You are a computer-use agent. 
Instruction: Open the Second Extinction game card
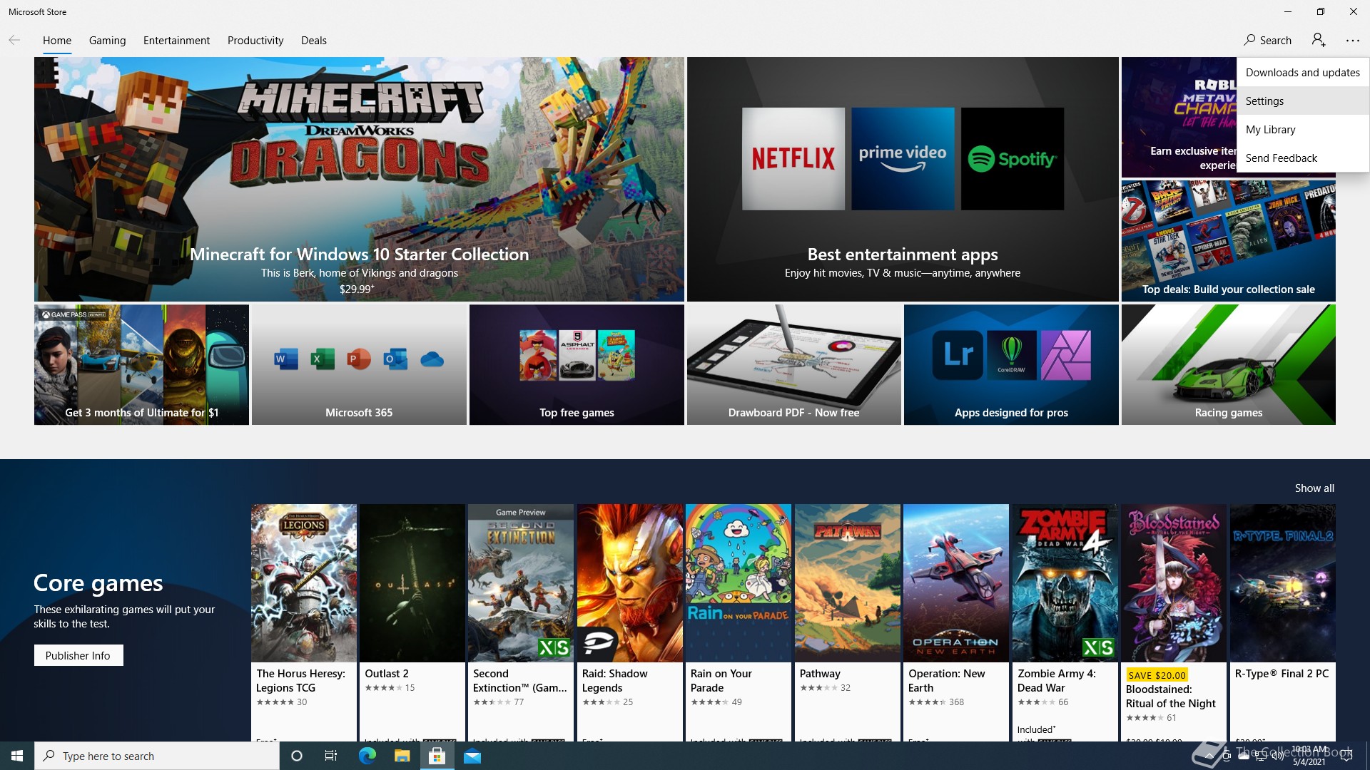click(521, 622)
